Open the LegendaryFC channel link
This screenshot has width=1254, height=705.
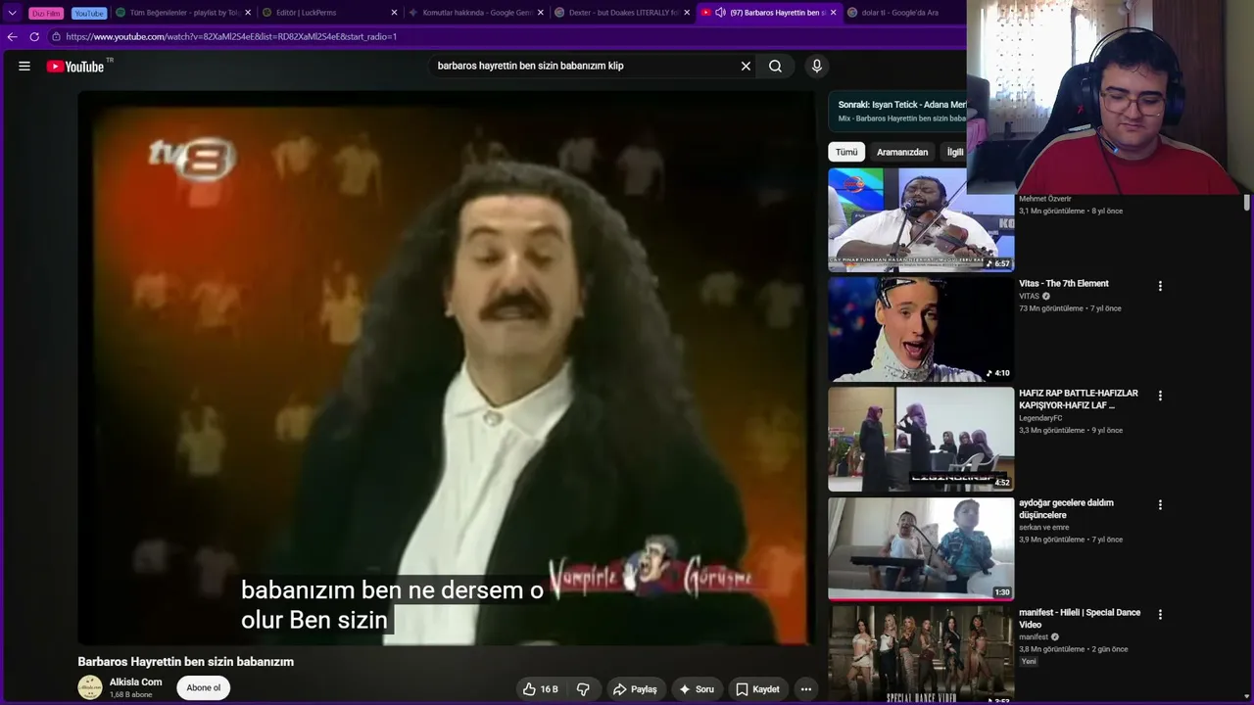click(1040, 418)
